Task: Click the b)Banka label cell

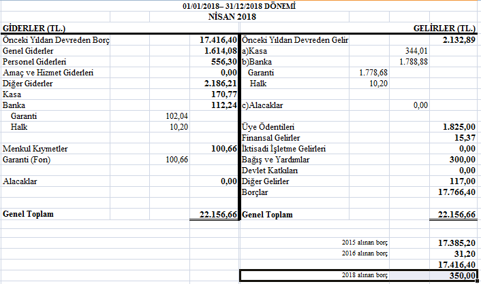Action: [257, 62]
